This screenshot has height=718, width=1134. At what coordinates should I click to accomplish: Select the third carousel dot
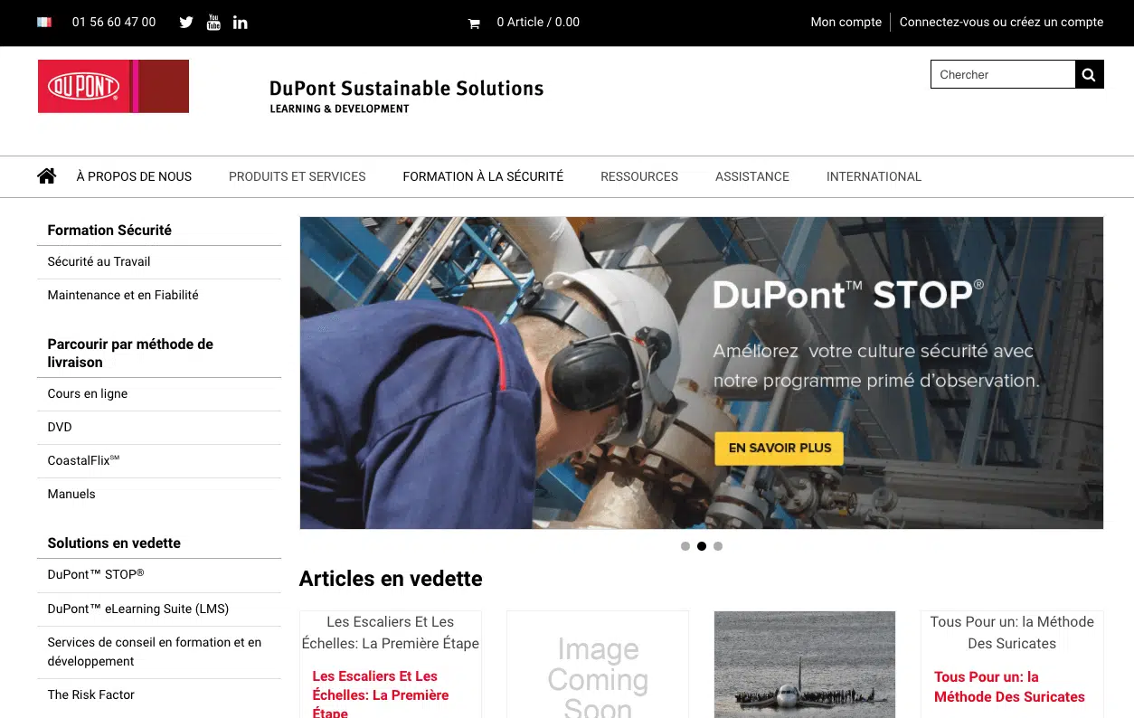(x=718, y=546)
